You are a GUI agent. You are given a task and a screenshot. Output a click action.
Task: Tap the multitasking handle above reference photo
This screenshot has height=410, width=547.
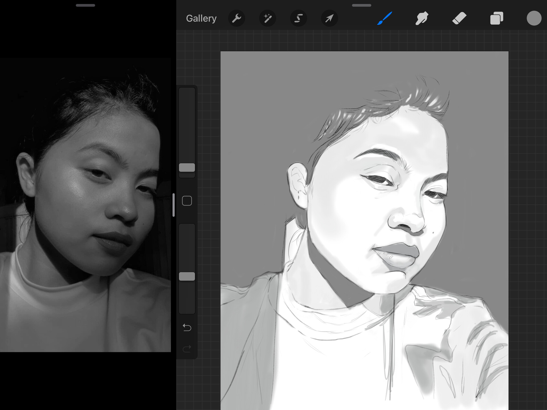(85, 5)
